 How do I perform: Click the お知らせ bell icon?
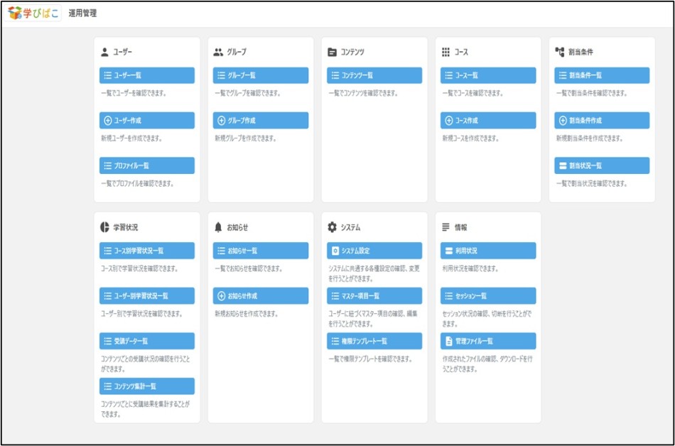[219, 227]
